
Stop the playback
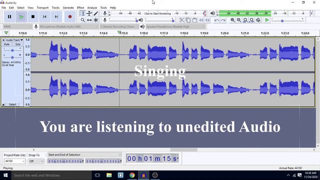click(x=33, y=16)
